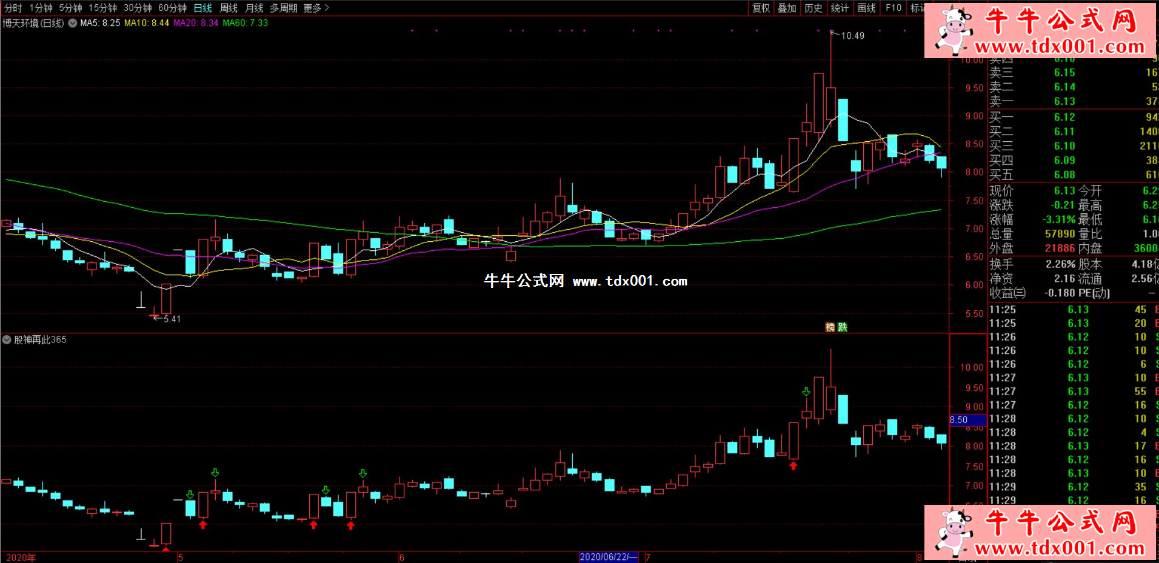Click the 5.41 low price marker

(172, 319)
